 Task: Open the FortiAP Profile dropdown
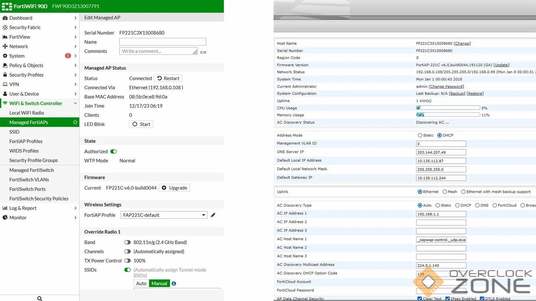[x=164, y=215]
